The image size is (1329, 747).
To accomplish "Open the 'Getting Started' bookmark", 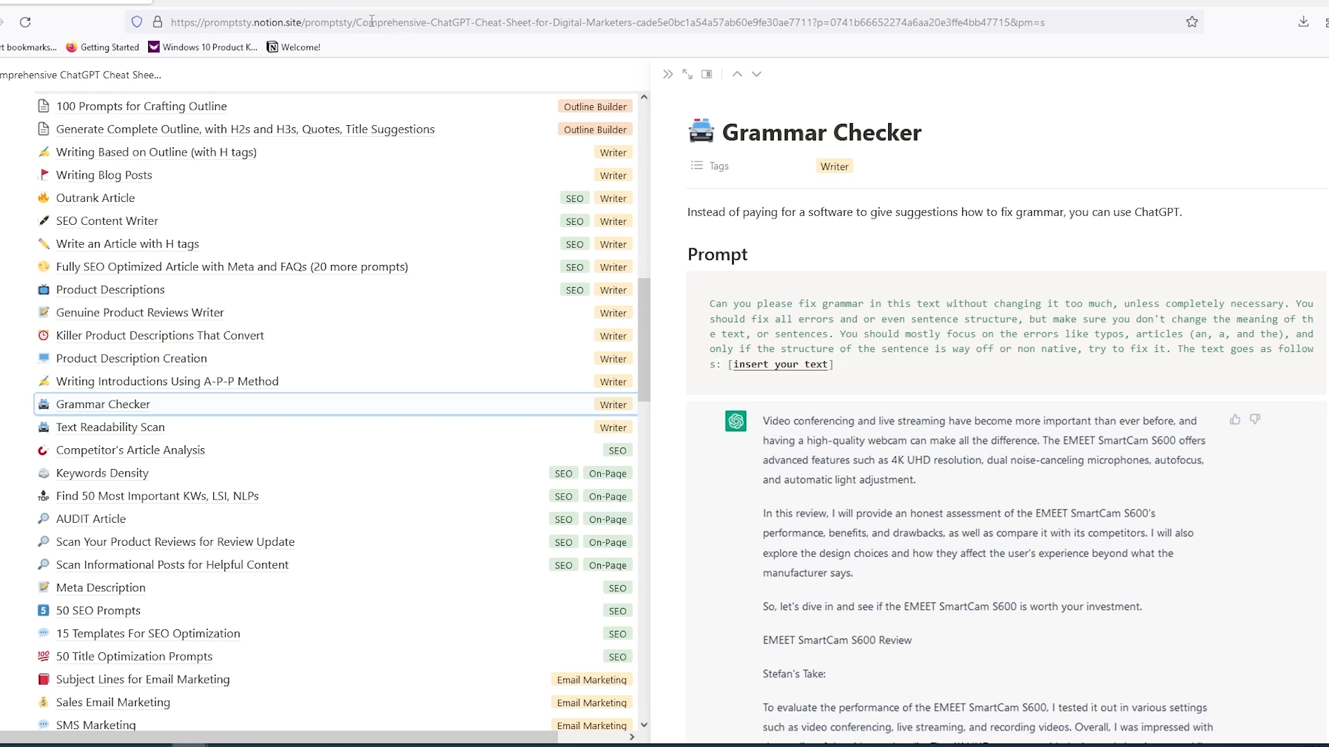I will (109, 46).
